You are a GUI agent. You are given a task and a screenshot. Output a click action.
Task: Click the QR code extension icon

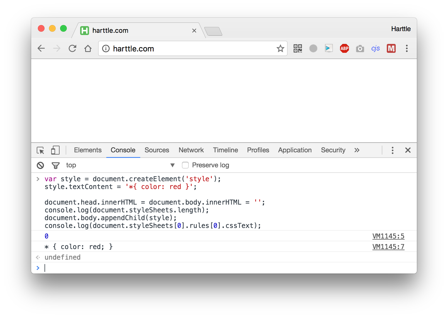[297, 48]
